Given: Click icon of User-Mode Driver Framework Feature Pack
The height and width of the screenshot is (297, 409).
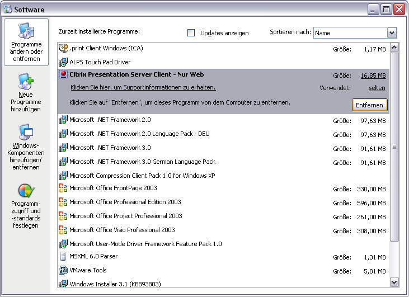Looking at the screenshot, I should tap(63, 244).
